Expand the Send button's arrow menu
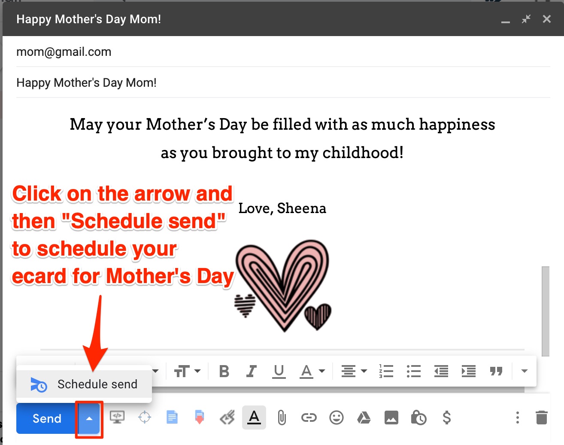 tap(89, 418)
